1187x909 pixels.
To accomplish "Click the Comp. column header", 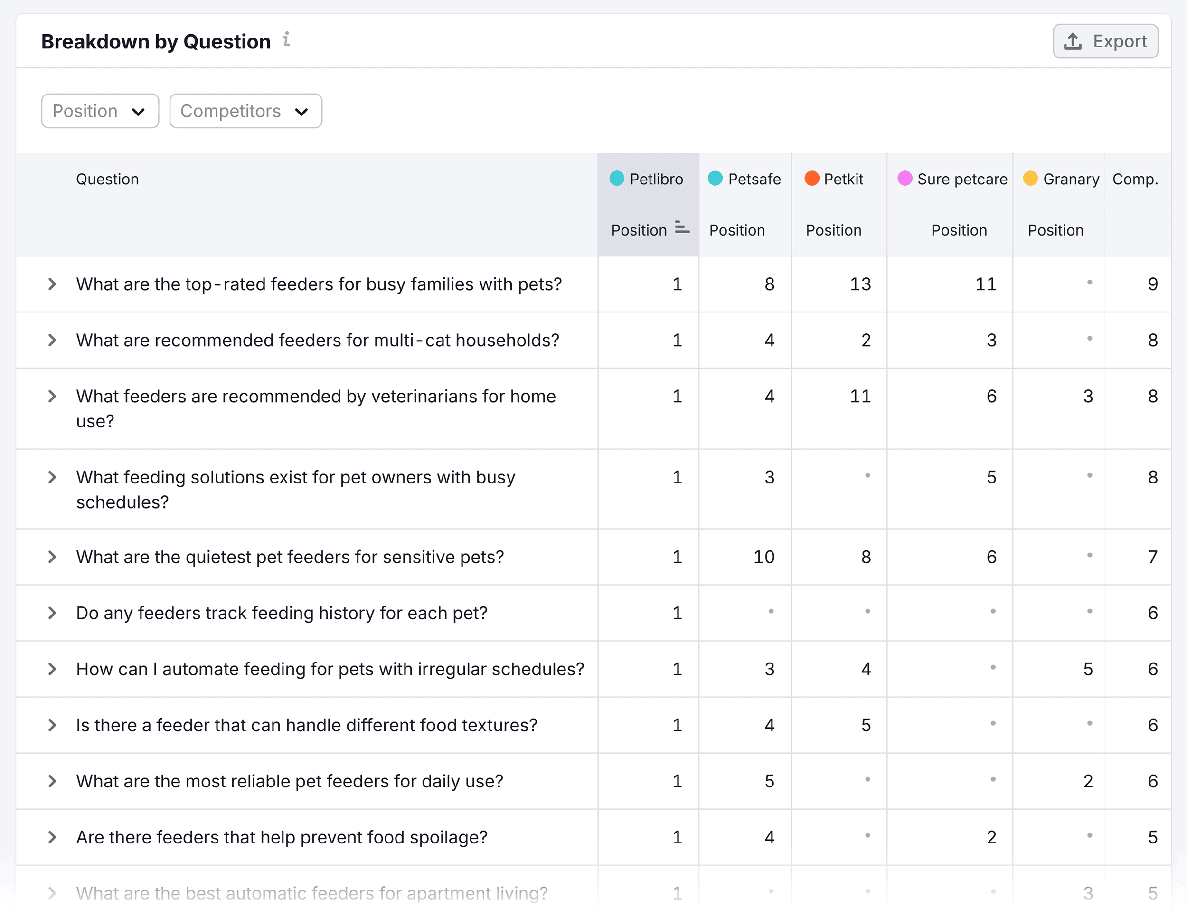I will click(1135, 179).
